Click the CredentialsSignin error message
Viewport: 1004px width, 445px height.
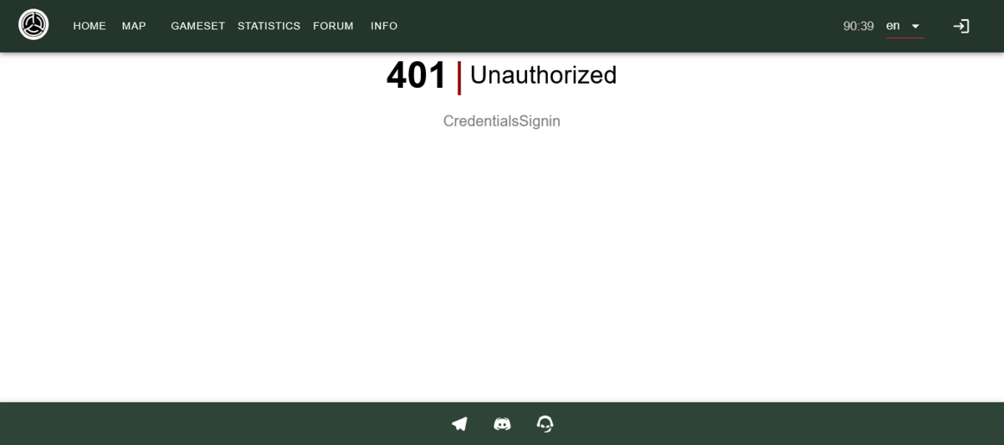tap(501, 121)
